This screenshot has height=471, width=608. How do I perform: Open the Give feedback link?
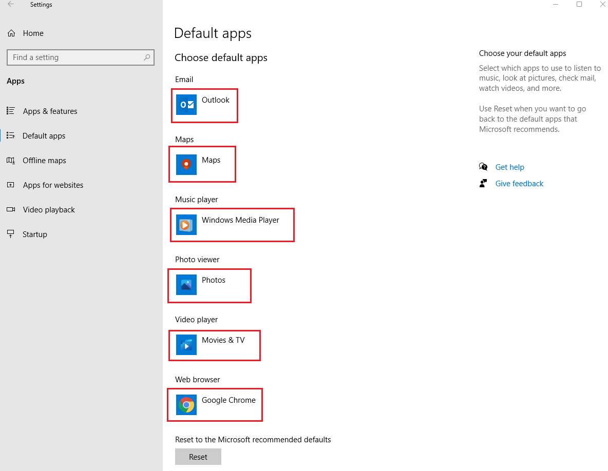pyautogui.click(x=519, y=184)
